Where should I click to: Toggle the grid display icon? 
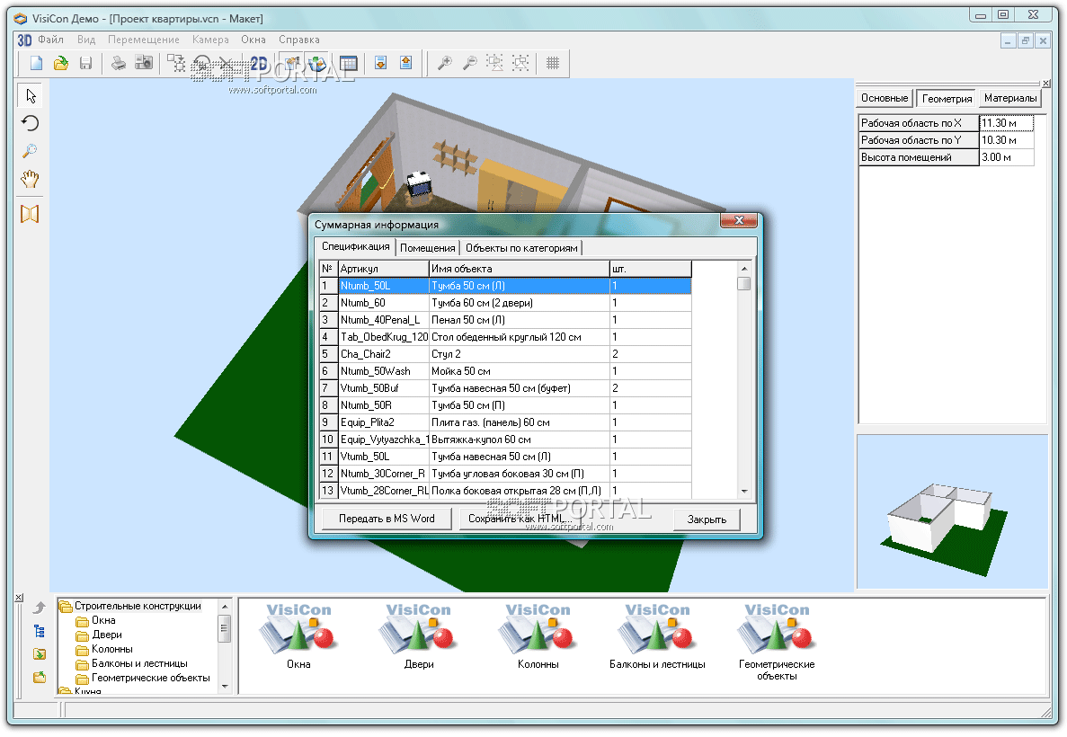(x=553, y=63)
